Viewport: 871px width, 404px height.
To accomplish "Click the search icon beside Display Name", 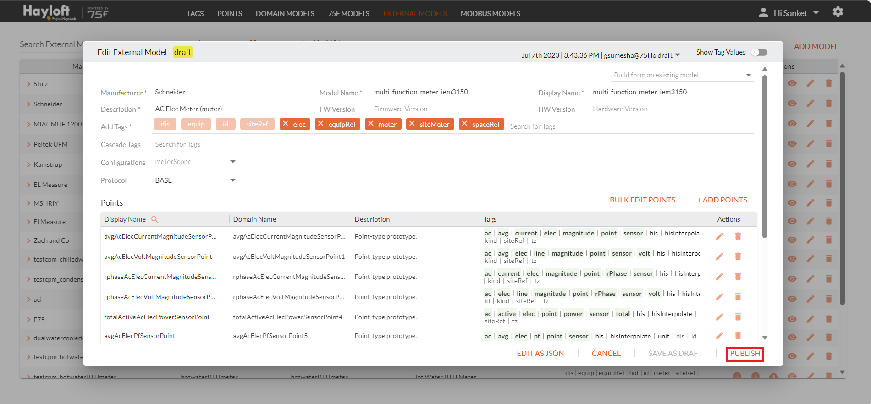I will coord(154,219).
